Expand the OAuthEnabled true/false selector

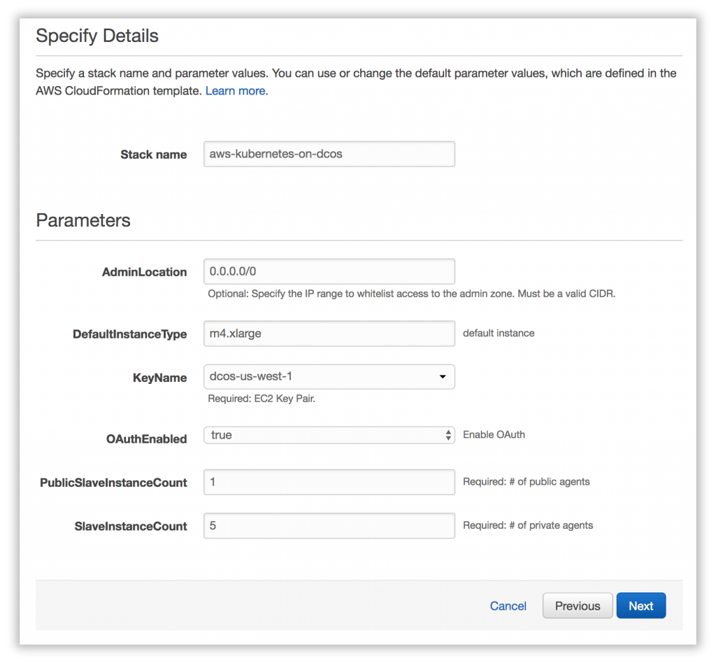point(329,435)
